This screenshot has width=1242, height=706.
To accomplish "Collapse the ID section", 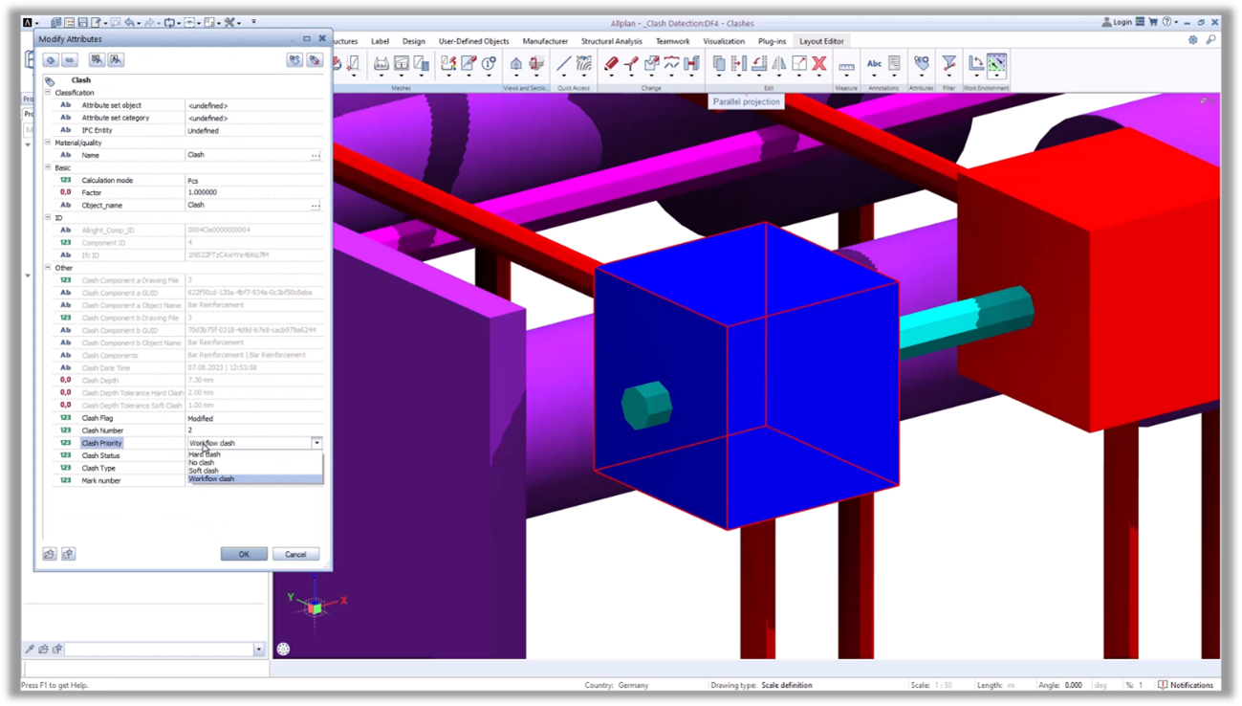I will click(x=48, y=217).
